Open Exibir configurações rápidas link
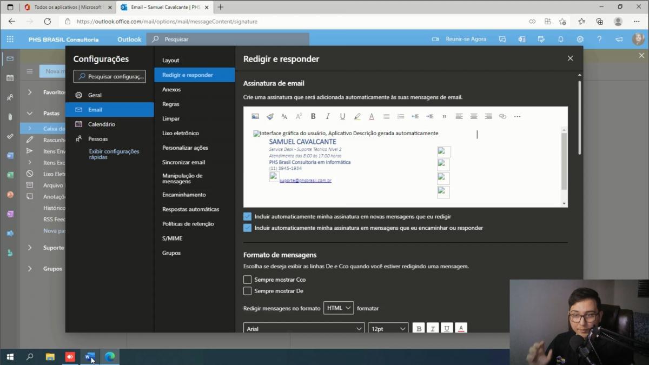Viewport: 649px width, 365px height. (114, 154)
